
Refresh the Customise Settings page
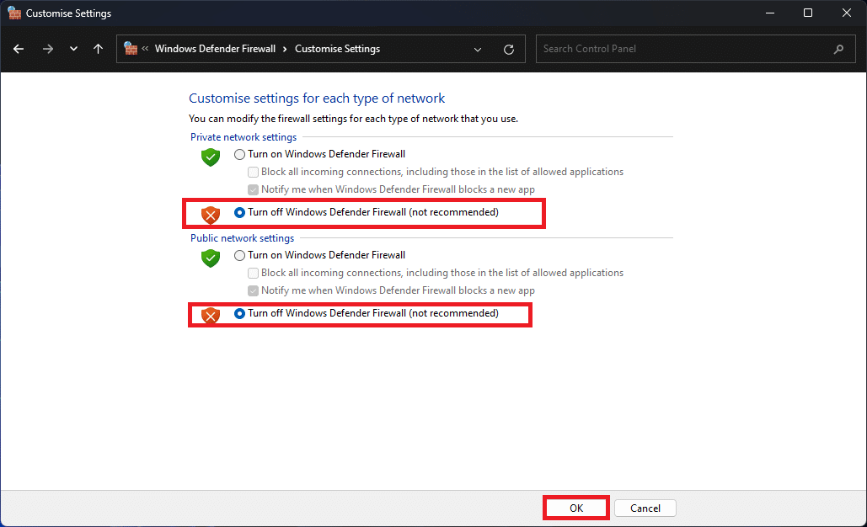coord(509,50)
